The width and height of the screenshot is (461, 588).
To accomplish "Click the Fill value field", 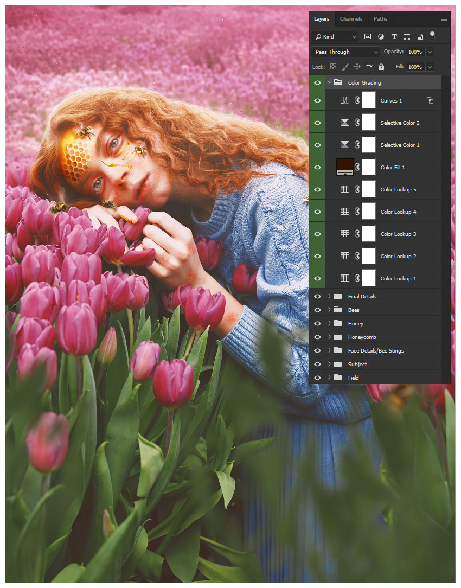I will [x=415, y=67].
